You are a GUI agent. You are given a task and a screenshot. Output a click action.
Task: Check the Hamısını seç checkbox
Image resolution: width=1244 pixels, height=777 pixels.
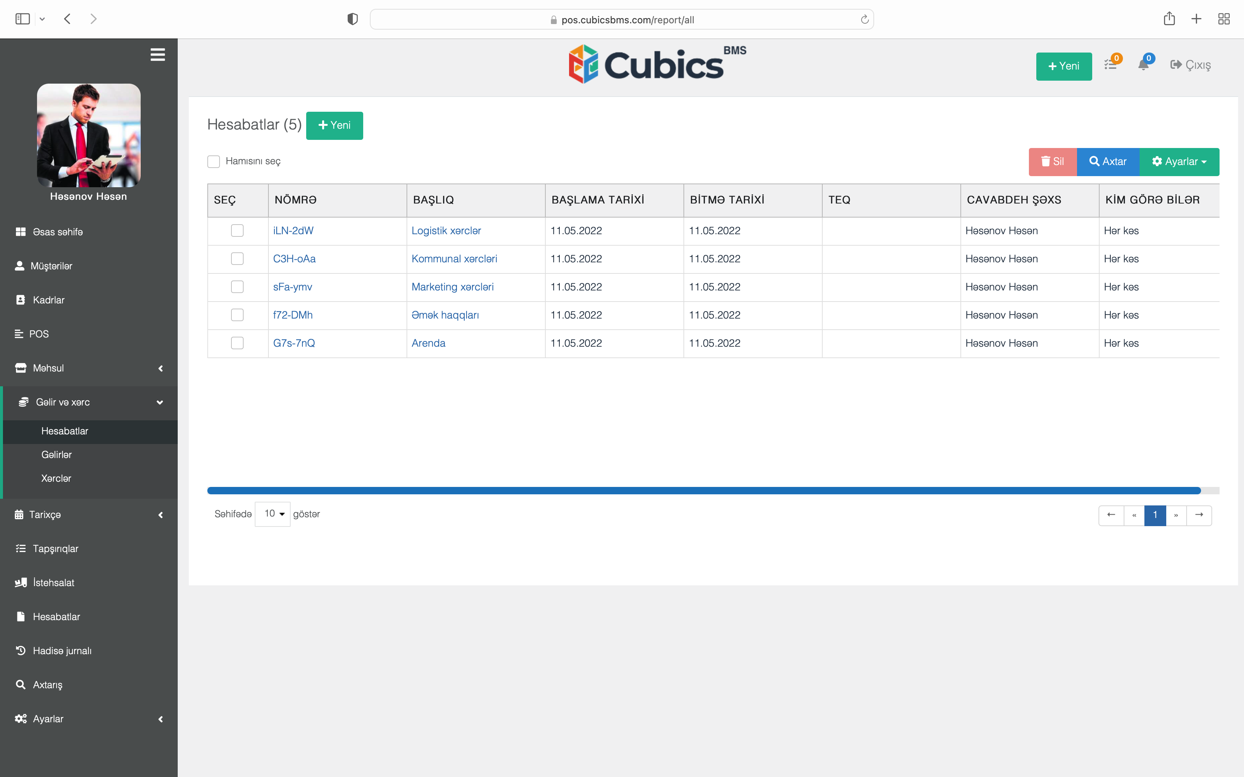click(x=214, y=161)
